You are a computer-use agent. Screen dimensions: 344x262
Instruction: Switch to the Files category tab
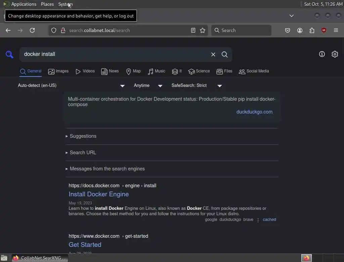pyautogui.click(x=224, y=71)
